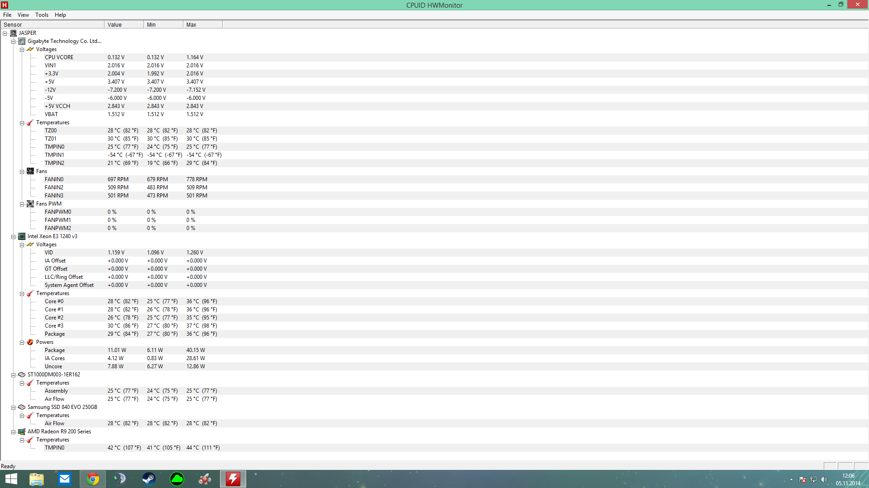Open the Action Center flag icon
869x488 pixels.
tap(802, 479)
